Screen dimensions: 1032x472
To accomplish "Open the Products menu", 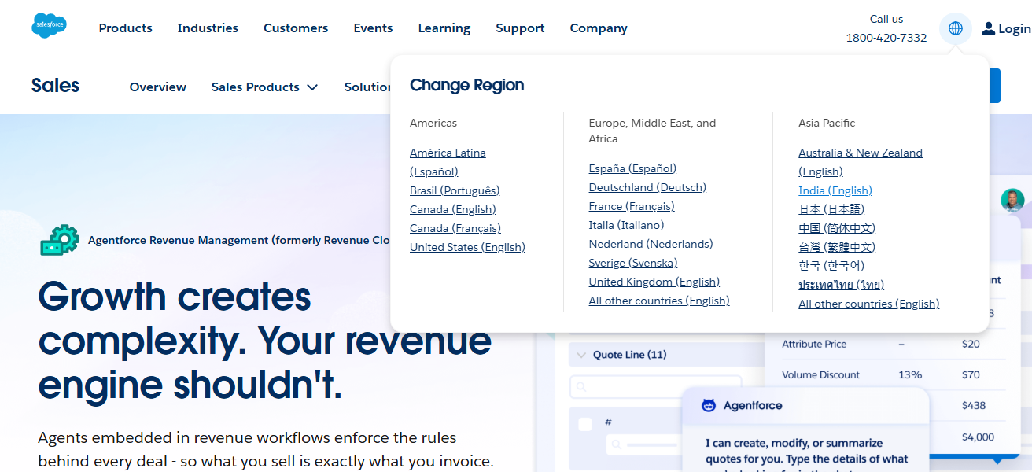I will [x=125, y=28].
